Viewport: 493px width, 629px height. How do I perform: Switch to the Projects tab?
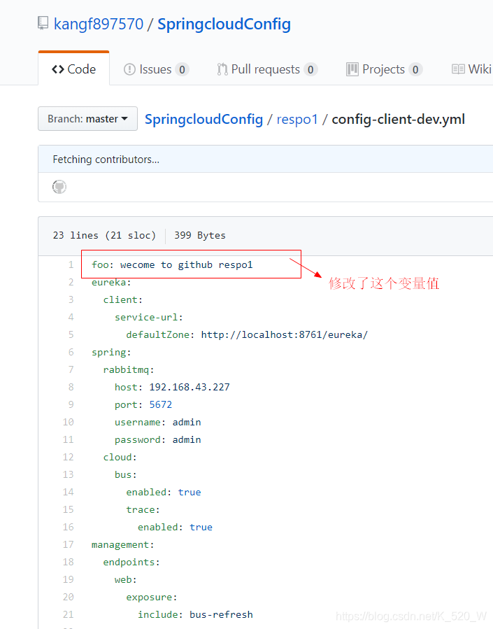384,69
